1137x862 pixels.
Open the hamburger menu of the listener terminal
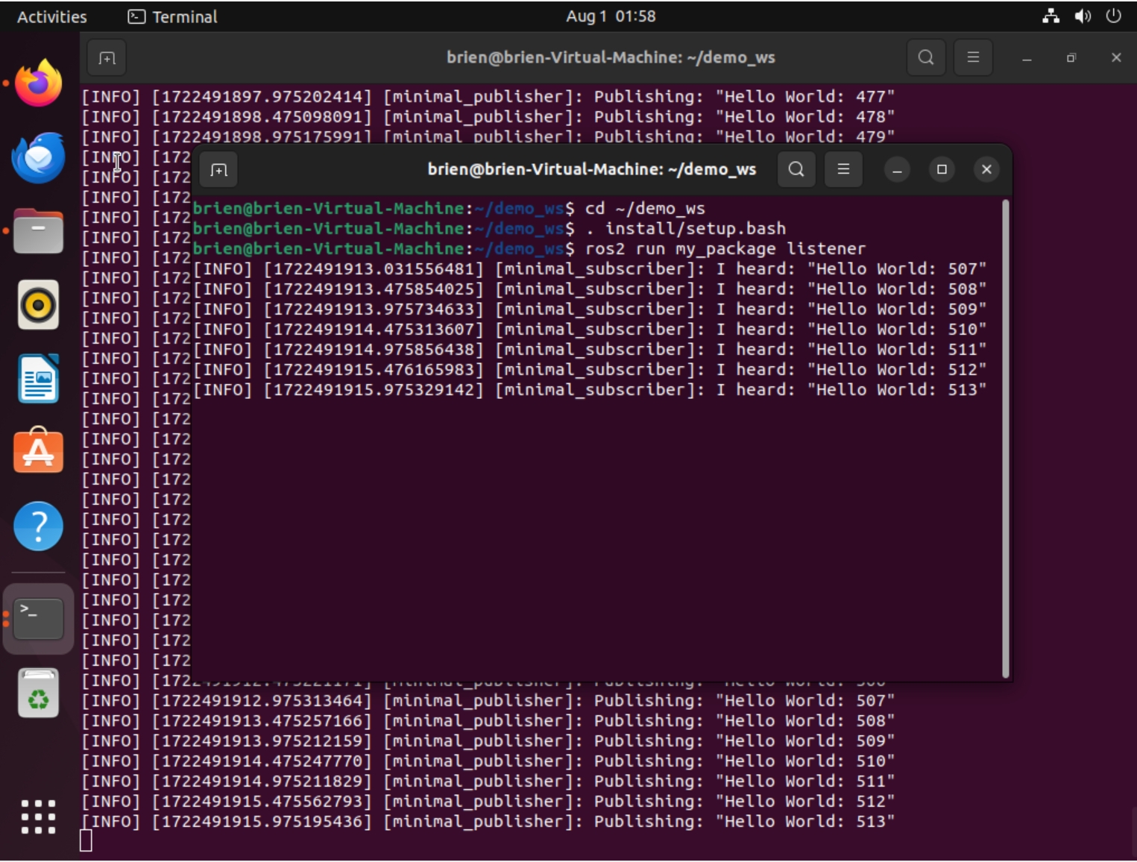coord(843,169)
